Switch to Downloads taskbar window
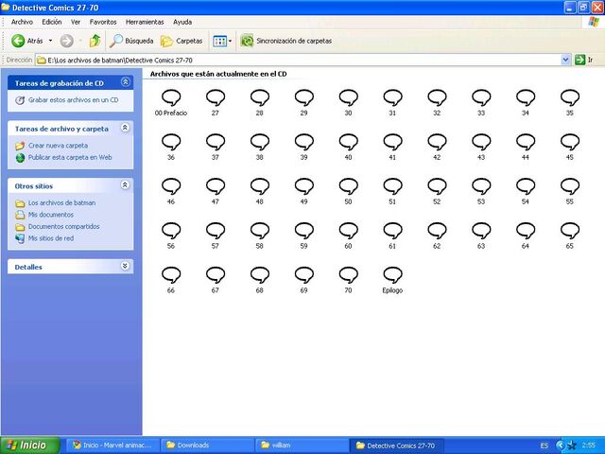The height and width of the screenshot is (454, 605). point(207,445)
